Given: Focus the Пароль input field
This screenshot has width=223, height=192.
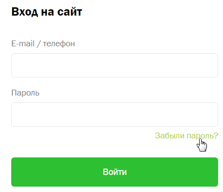Looking at the screenshot, I should [114, 115].
